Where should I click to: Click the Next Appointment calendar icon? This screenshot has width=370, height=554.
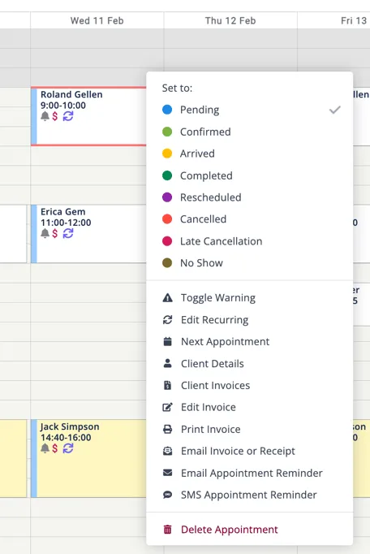[167, 342]
